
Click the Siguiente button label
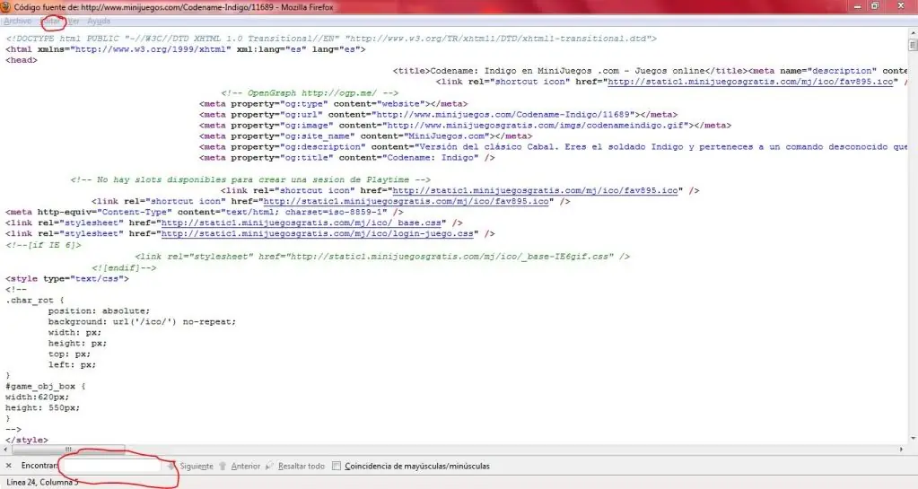[197, 467]
